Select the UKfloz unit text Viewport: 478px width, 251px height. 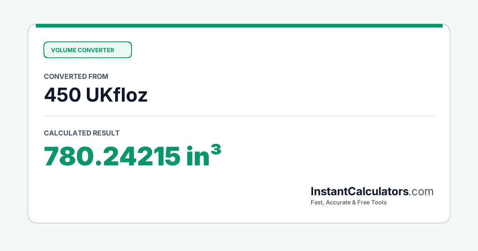(x=117, y=95)
